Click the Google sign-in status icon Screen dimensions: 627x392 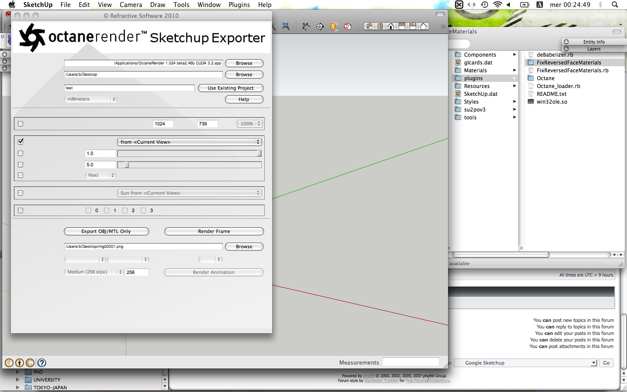tap(30, 363)
